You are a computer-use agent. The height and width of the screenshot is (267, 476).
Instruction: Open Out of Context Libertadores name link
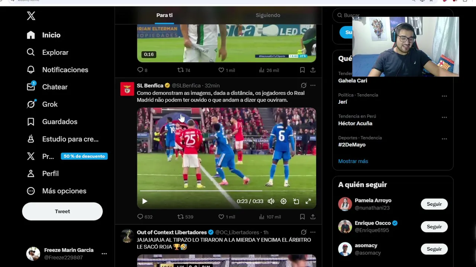pos(172,233)
